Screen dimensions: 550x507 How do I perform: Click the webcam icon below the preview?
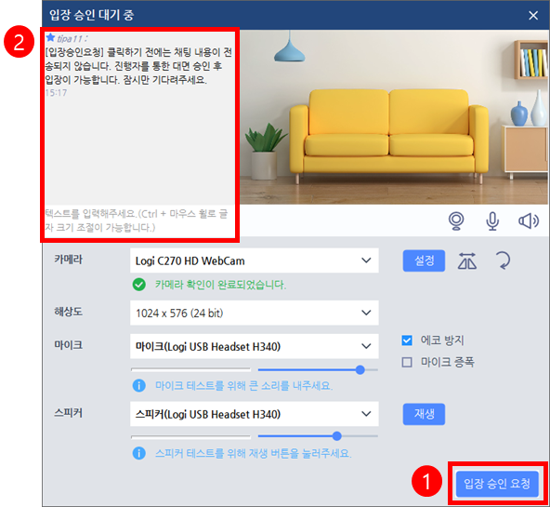[x=456, y=221]
